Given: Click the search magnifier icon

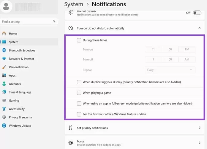Looking at the screenshot, I should click(x=54, y=22).
